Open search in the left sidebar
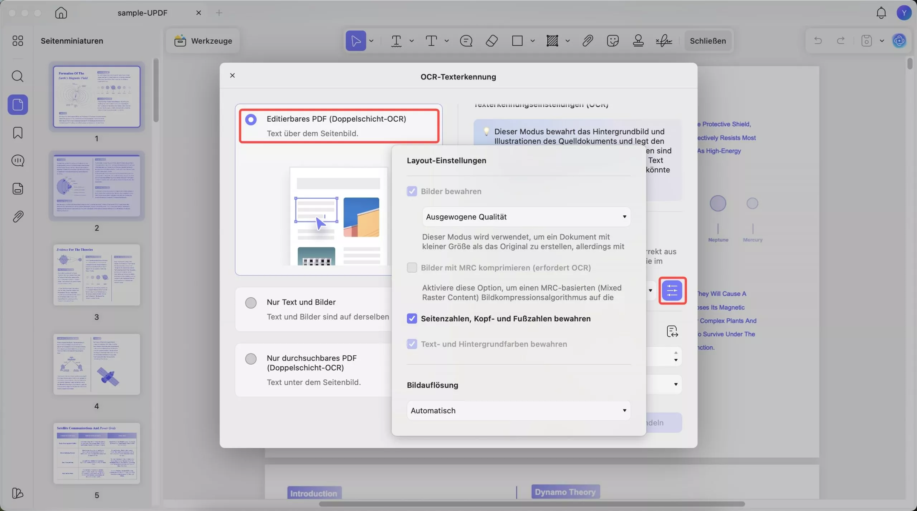Screen dimensions: 917x511 [18, 76]
